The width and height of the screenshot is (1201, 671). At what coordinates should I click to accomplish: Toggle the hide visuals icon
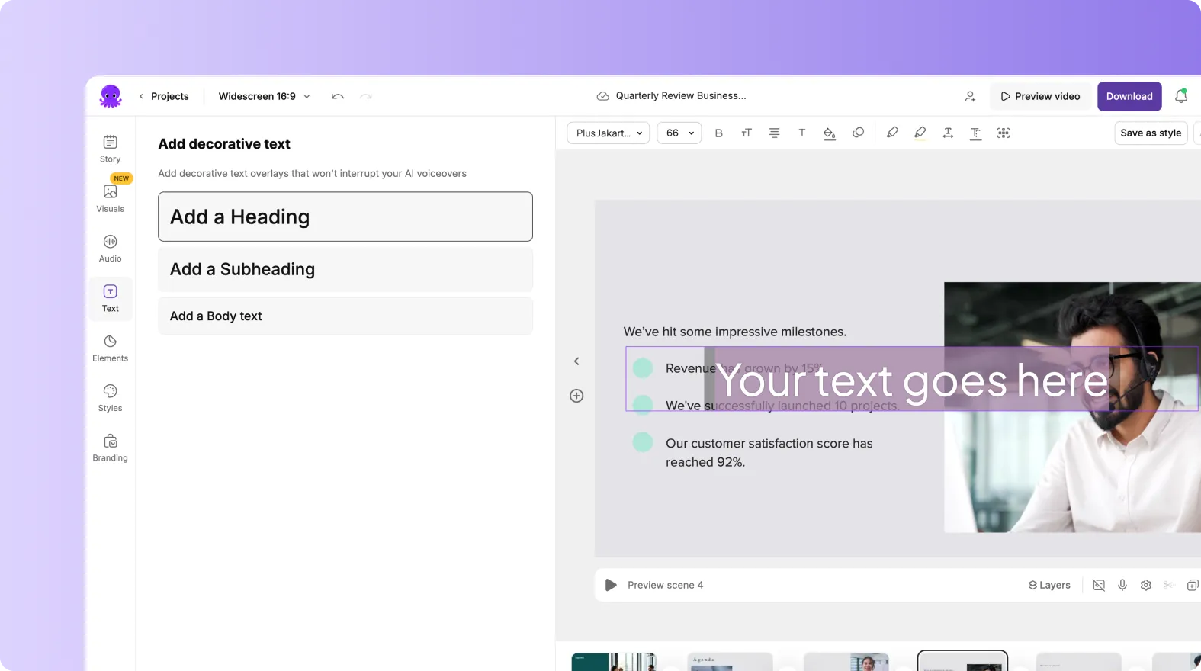click(1099, 585)
